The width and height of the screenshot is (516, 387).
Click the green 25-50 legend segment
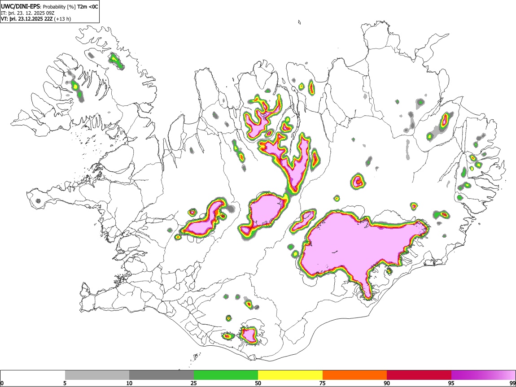(x=226, y=375)
